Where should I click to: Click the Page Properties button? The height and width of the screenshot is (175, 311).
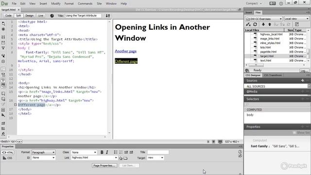click(104, 165)
